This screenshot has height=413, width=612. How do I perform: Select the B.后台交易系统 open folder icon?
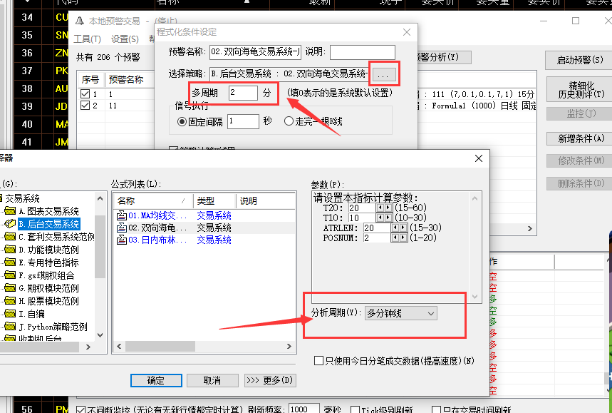click(x=10, y=224)
